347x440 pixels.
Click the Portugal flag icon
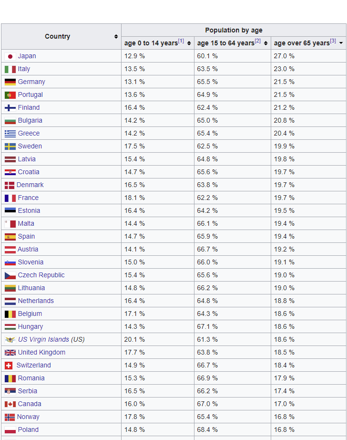[x=10, y=95]
